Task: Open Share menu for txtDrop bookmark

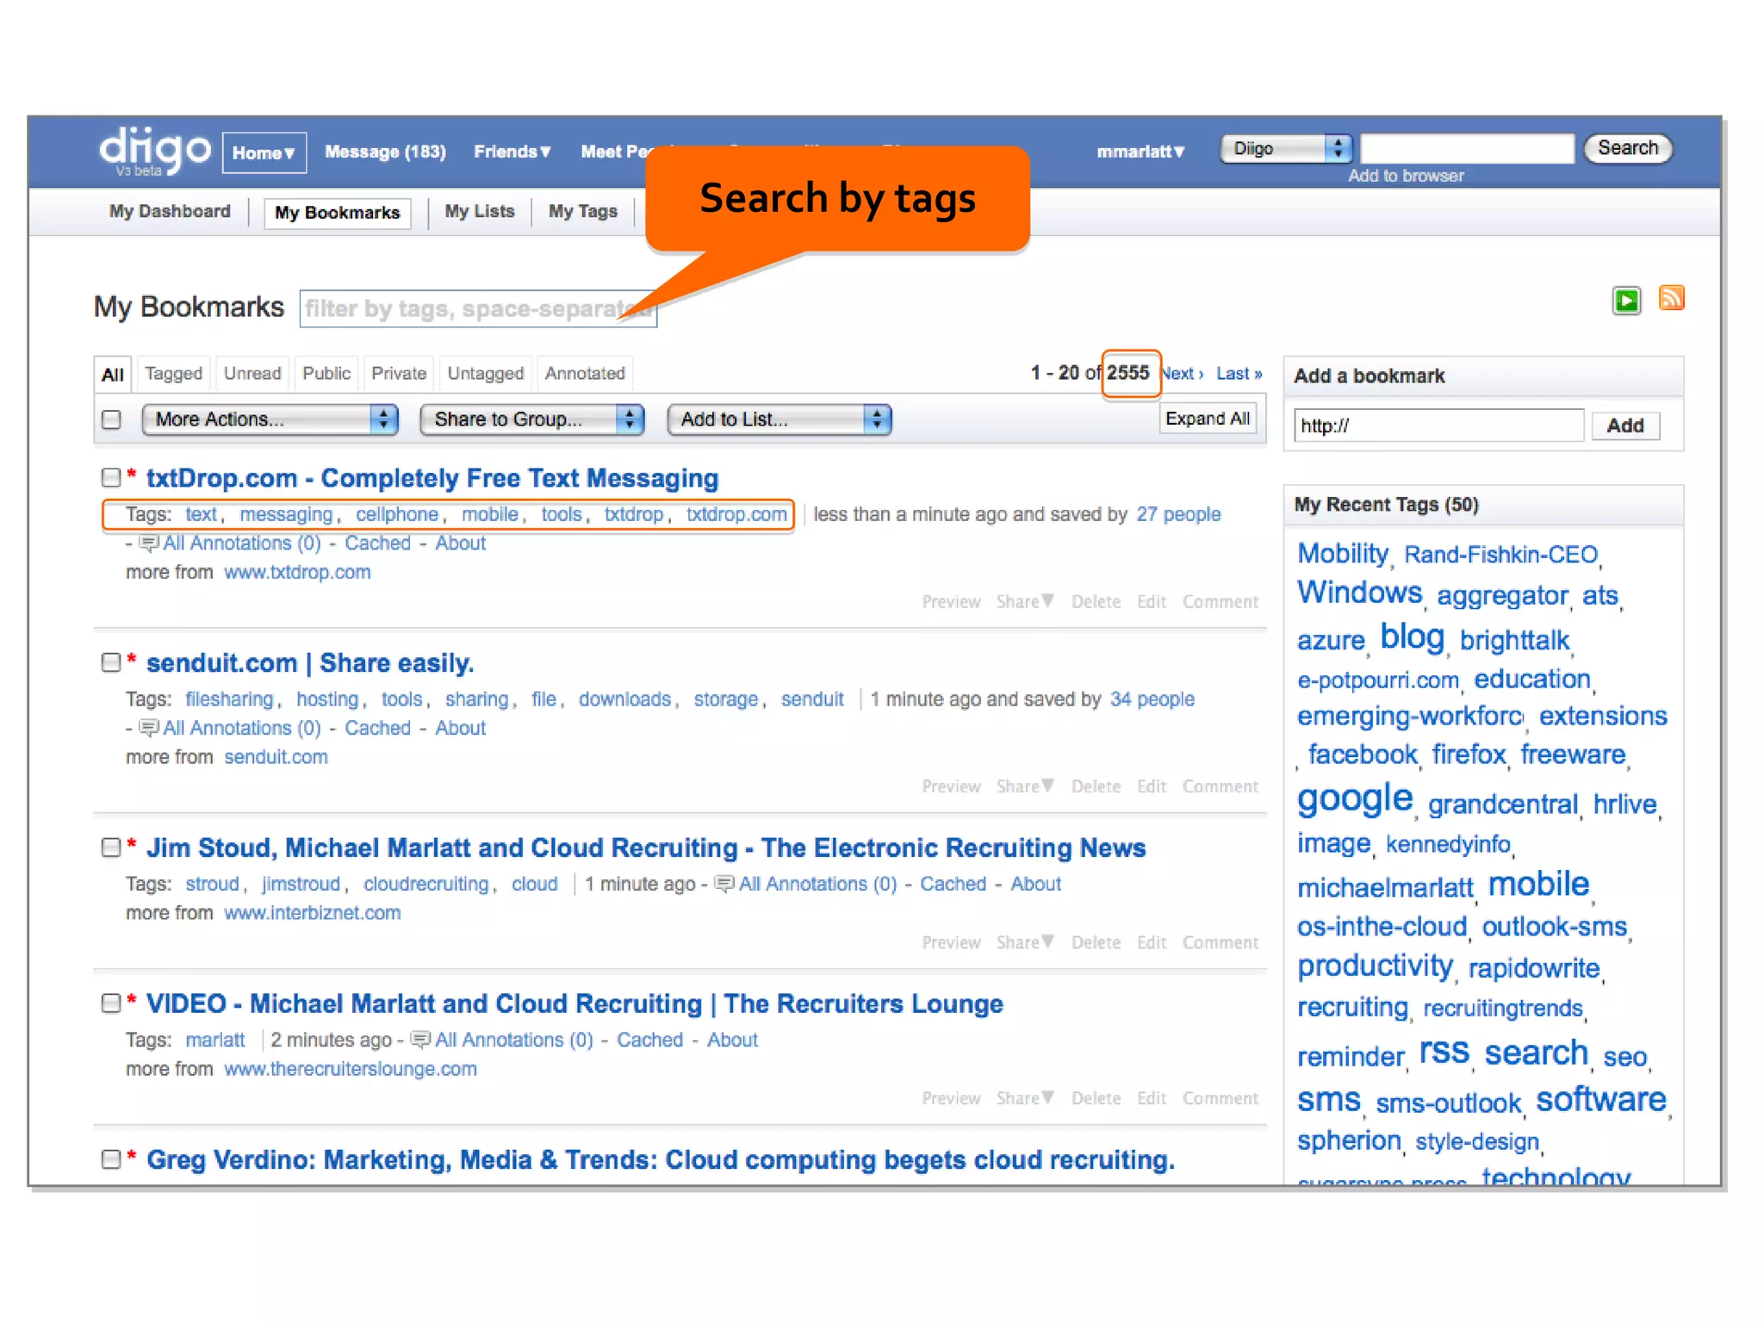Action: click(1025, 602)
